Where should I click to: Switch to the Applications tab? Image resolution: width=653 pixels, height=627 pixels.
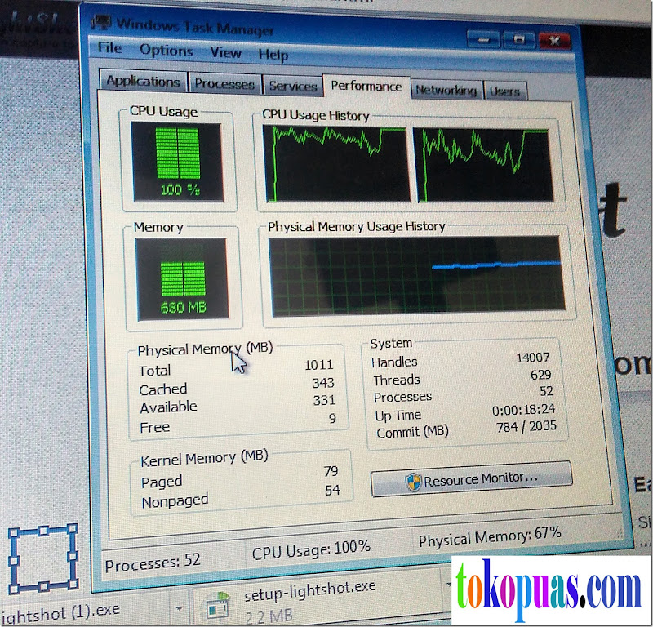point(143,80)
